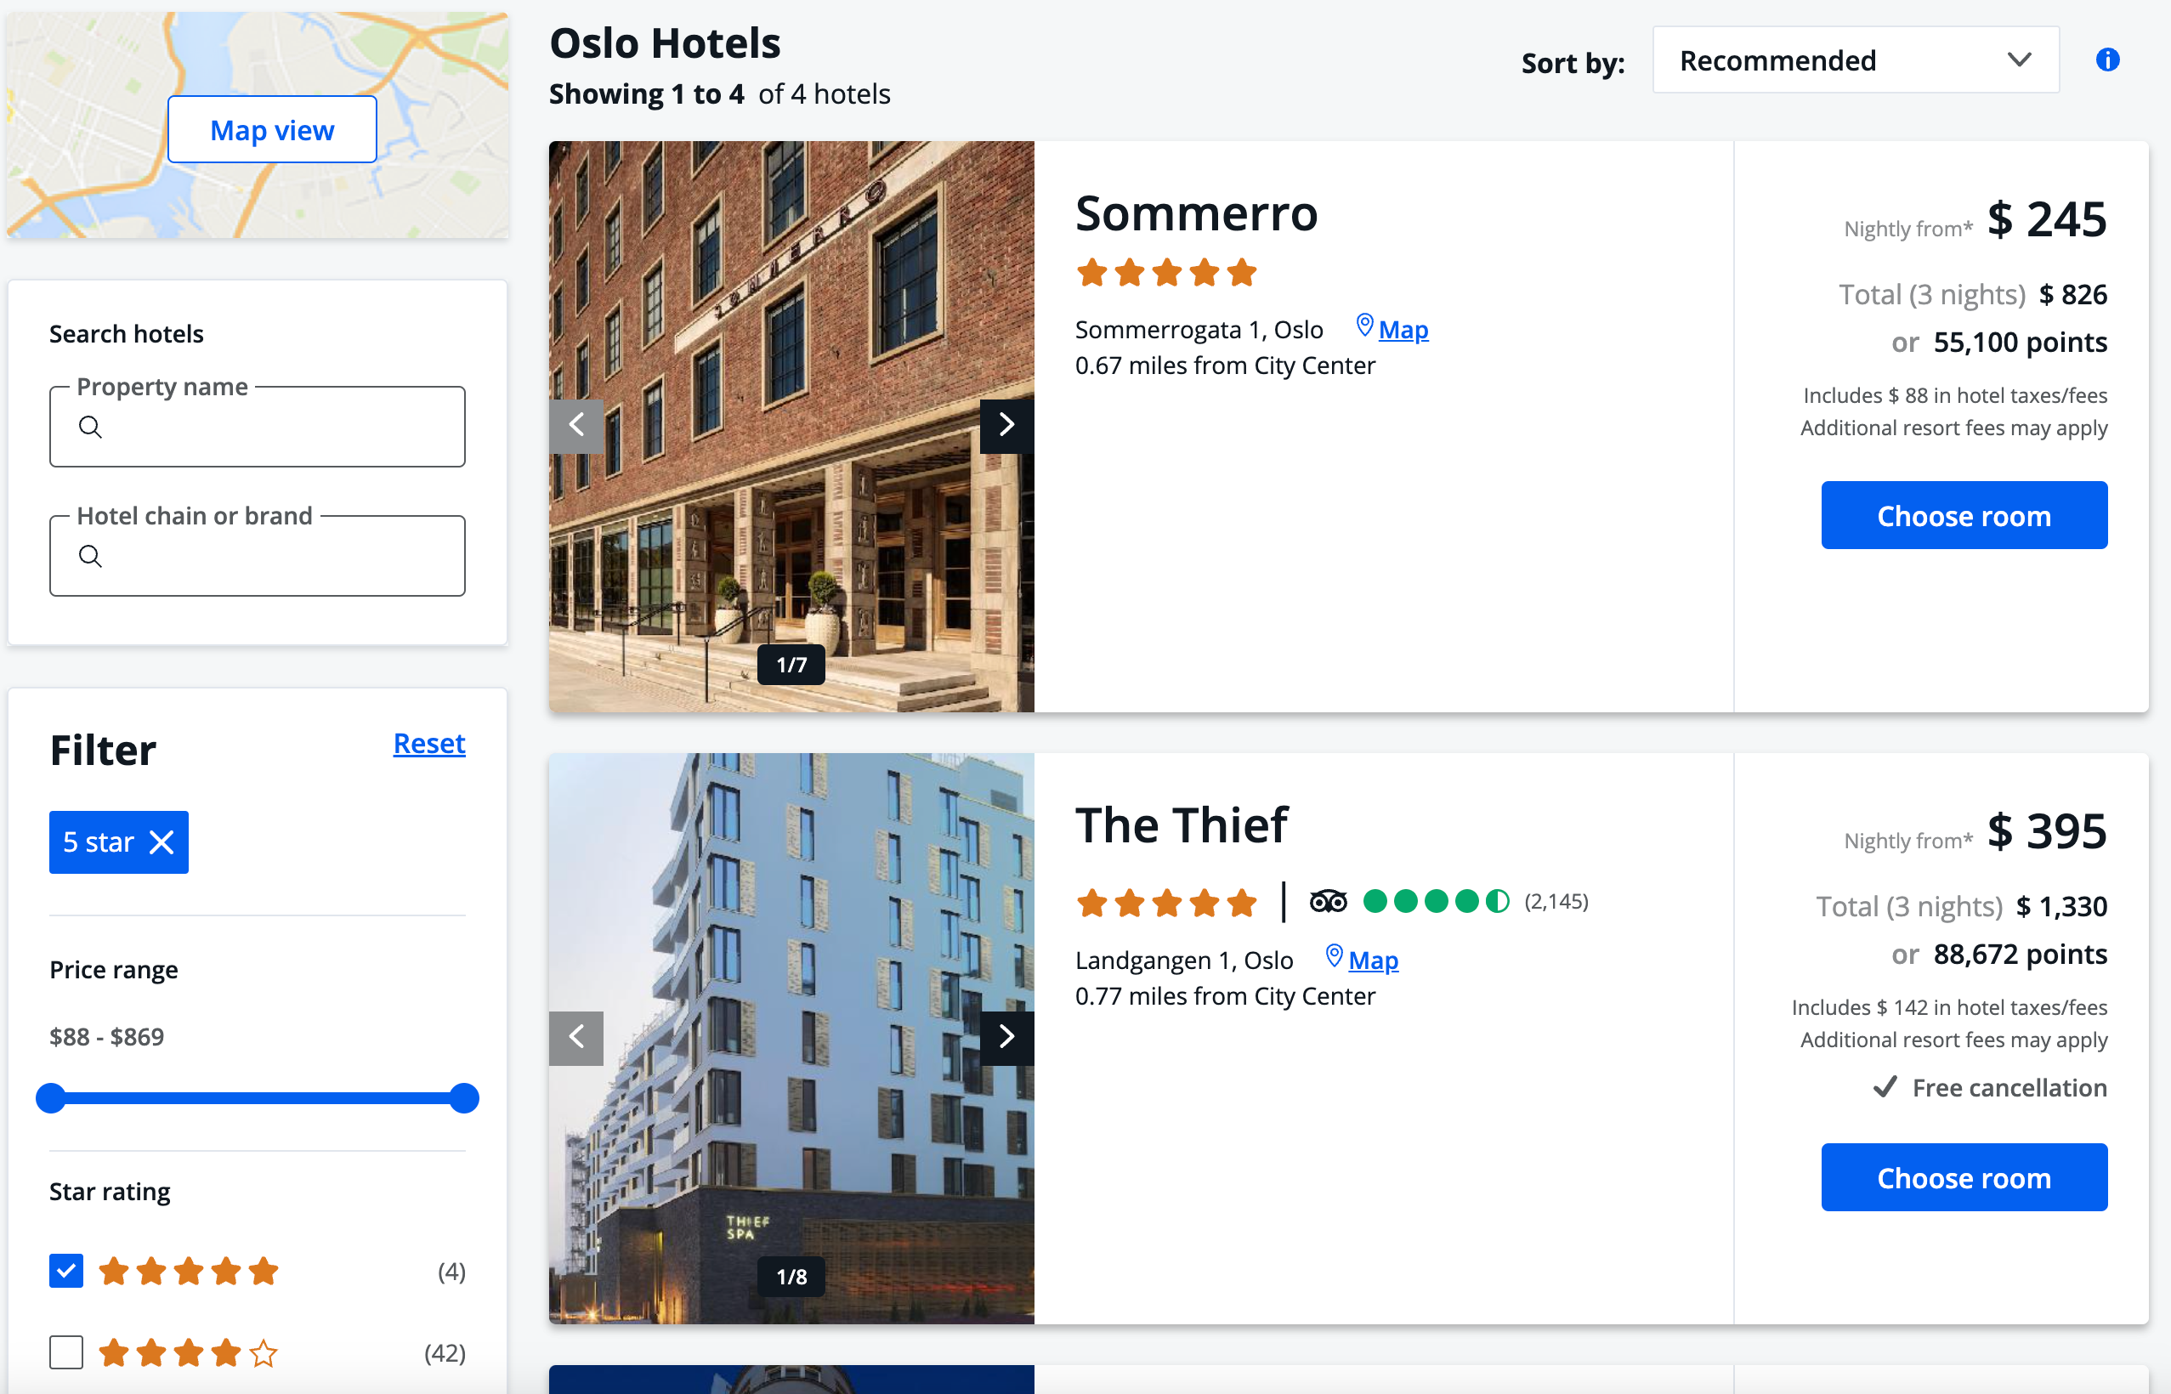Viewport: 2171px width, 1394px height.
Task: Check the 4-star rating checkbox
Action: point(66,1352)
